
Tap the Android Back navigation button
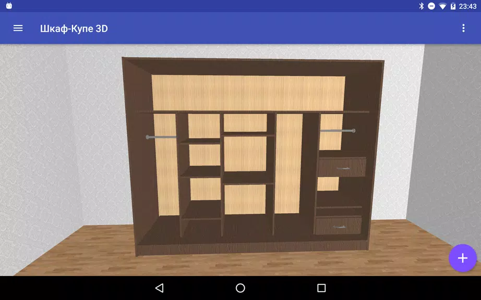160,287
